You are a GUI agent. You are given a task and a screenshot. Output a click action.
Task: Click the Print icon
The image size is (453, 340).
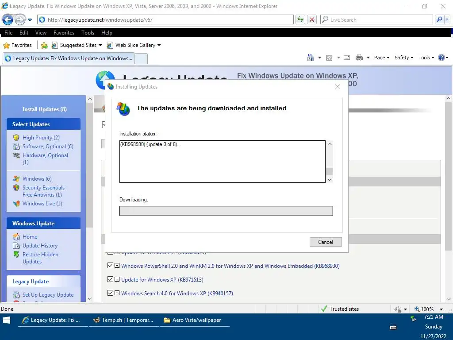[x=359, y=58]
